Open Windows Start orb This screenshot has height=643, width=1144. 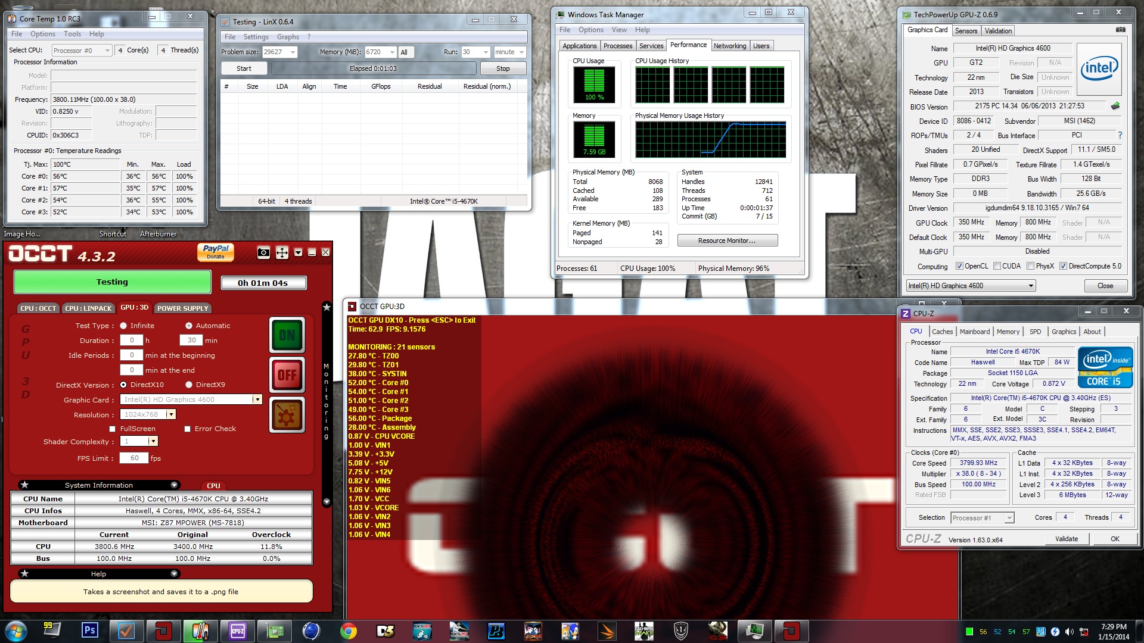(15, 631)
